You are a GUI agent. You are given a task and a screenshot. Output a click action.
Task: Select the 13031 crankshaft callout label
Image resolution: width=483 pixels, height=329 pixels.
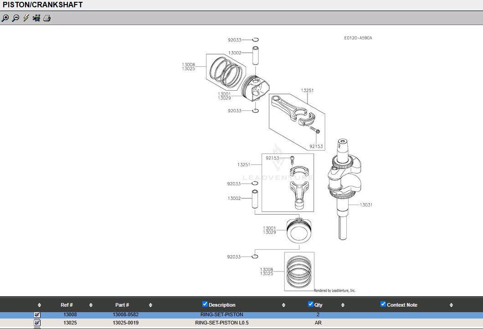click(366, 205)
